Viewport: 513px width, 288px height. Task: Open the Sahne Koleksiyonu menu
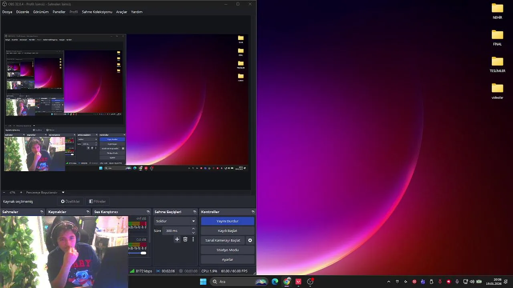[97, 12]
